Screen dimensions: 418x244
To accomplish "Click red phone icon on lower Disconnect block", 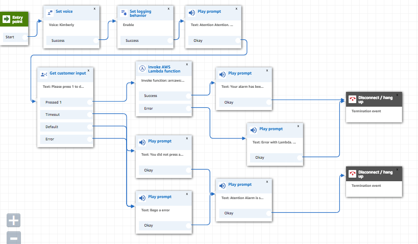I will pyautogui.click(x=353, y=174).
